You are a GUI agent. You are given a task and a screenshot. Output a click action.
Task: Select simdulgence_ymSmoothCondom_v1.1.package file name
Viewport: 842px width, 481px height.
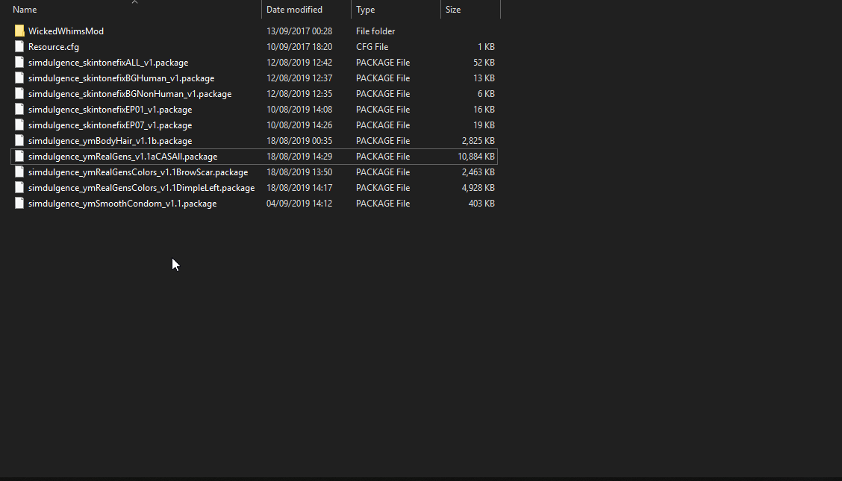(122, 204)
